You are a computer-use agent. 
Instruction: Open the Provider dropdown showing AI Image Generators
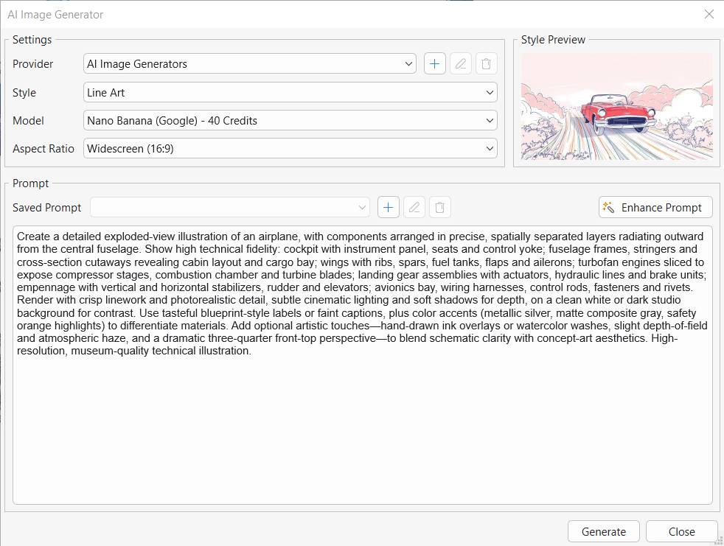click(250, 64)
